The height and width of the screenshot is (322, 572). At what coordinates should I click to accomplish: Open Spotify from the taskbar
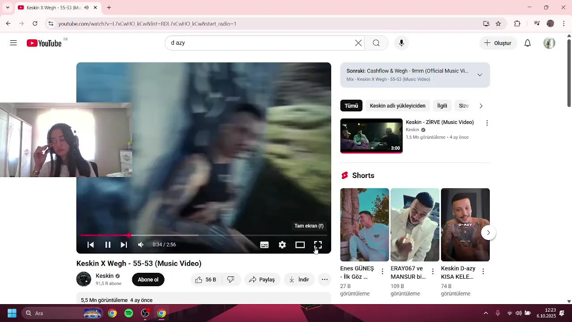pos(129,313)
